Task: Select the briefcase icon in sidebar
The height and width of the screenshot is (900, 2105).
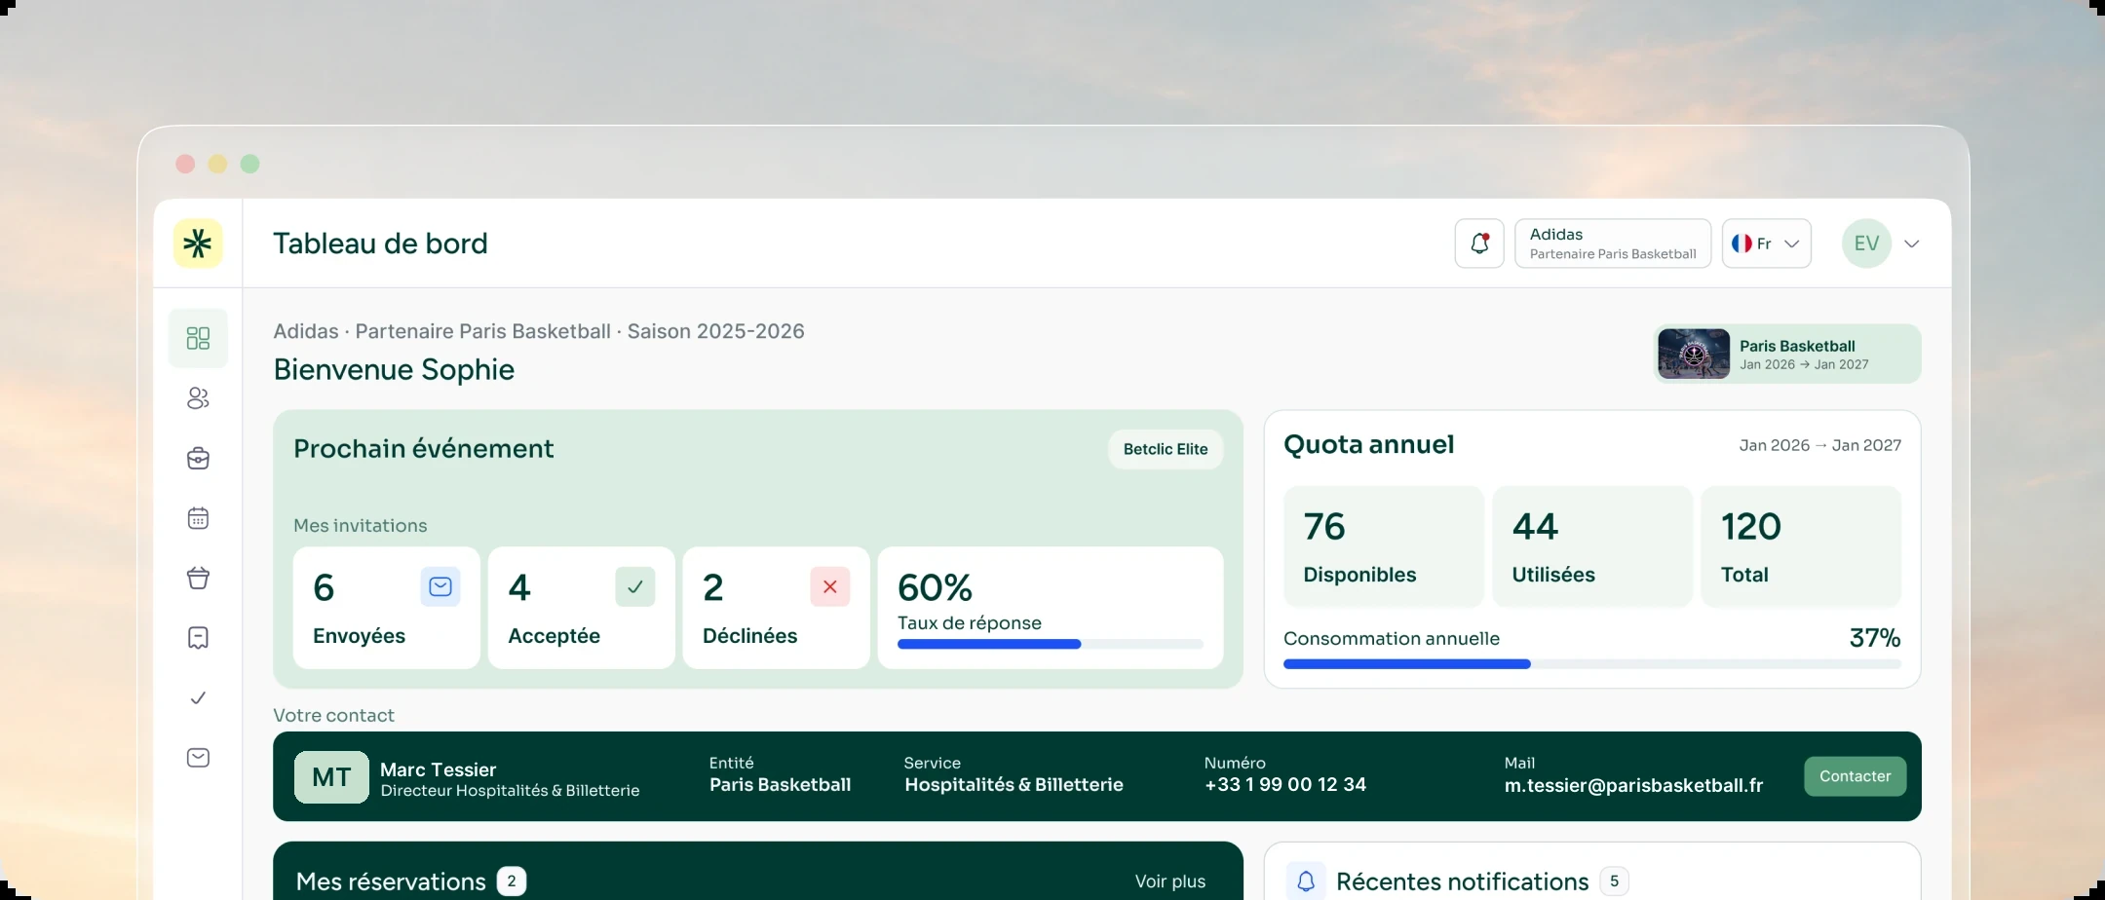Action: 198,458
